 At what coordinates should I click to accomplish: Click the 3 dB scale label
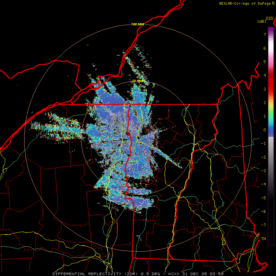click(265, 89)
